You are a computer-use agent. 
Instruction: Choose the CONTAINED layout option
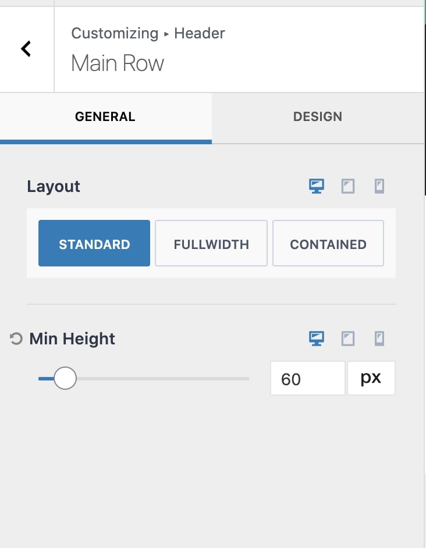pos(328,243)
